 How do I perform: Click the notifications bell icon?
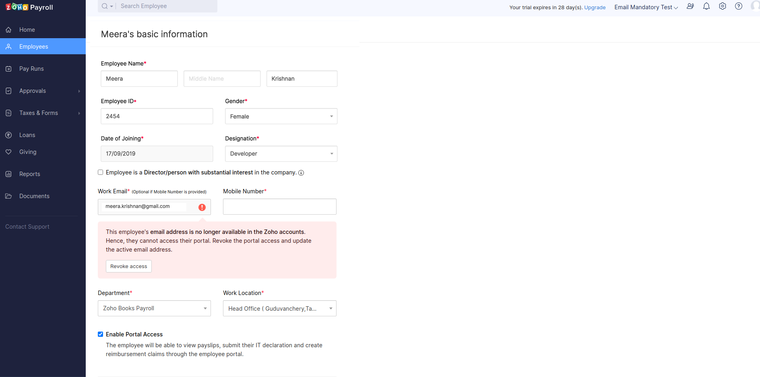(706, 6)
